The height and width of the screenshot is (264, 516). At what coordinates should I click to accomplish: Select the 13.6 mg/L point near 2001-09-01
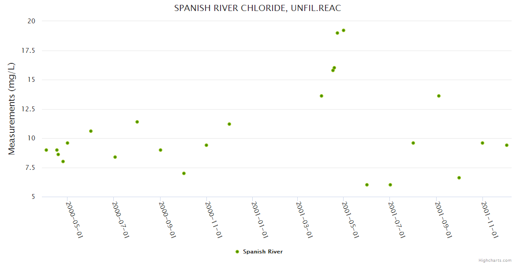[x=439, y=96]
